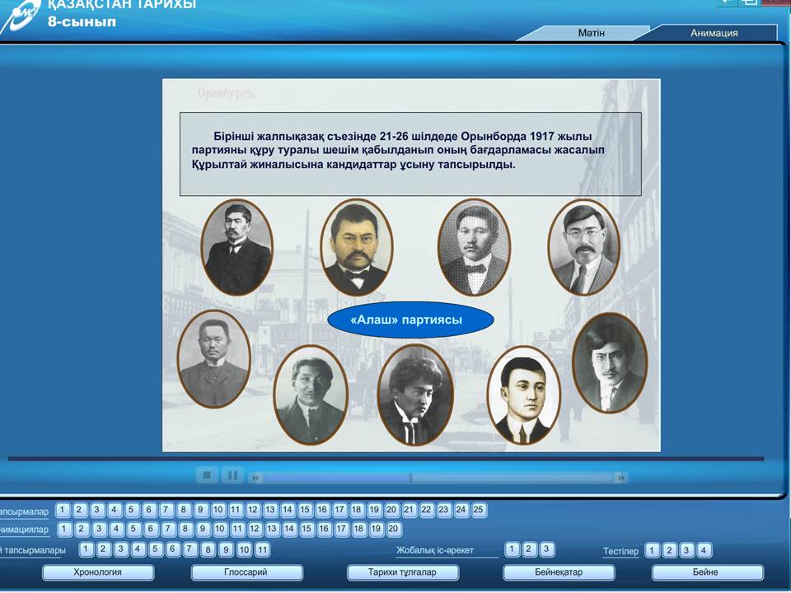Open Жобалық іс-әрекет item 3
The width and height of the screenshot is (791, 593).
[x=546, y=549]
